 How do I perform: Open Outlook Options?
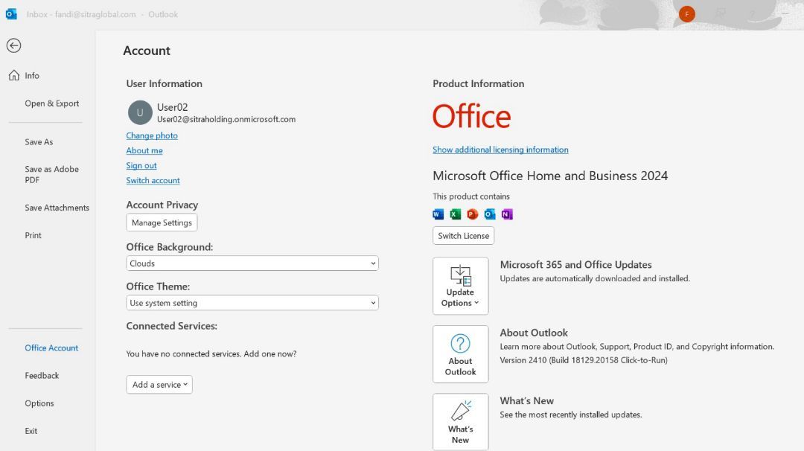click(x=39, y=403)
